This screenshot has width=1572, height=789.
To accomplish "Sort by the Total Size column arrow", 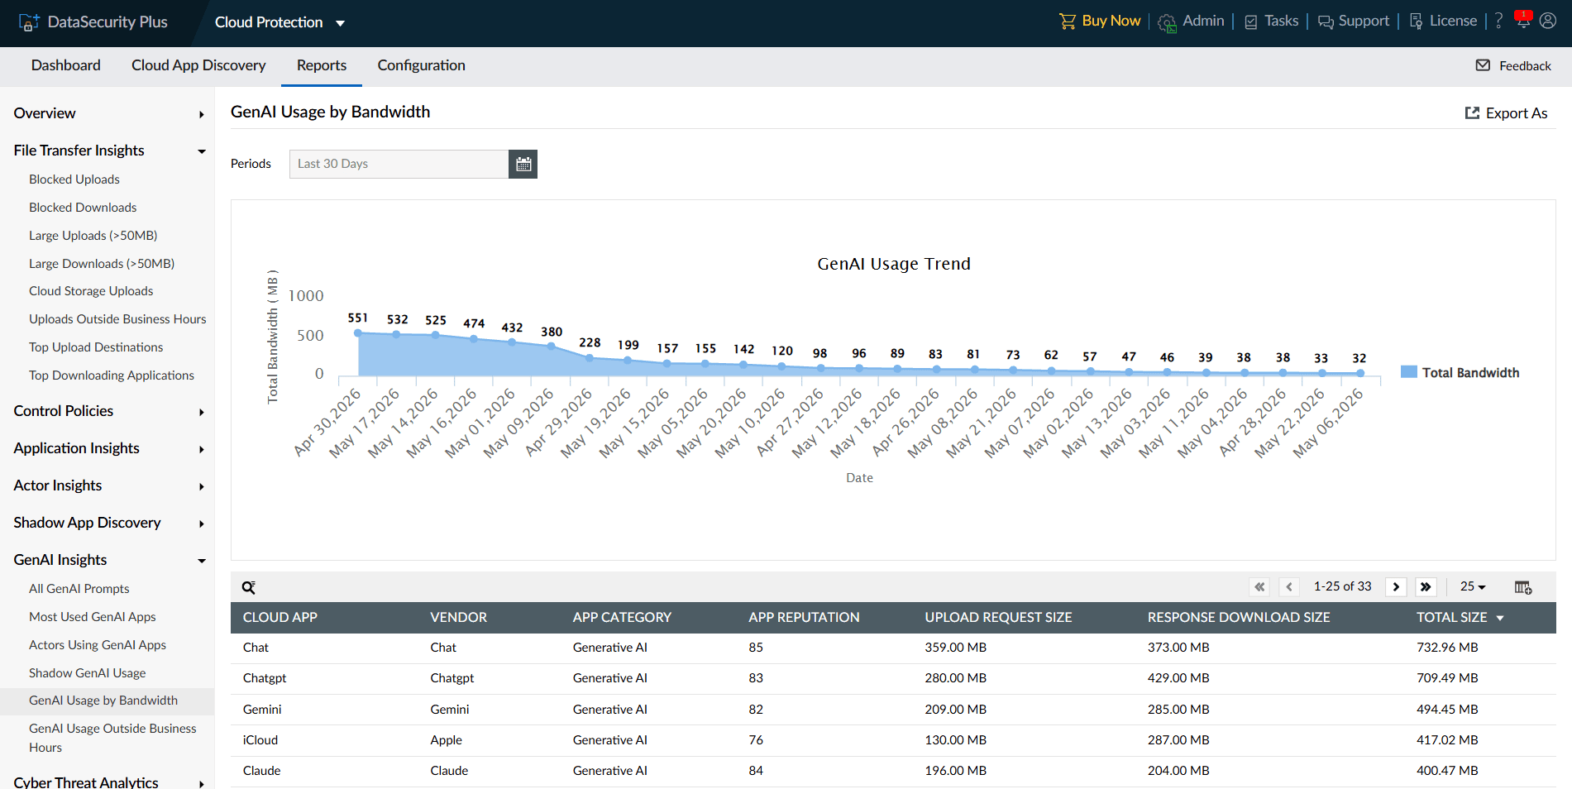I will (1500, 618).
